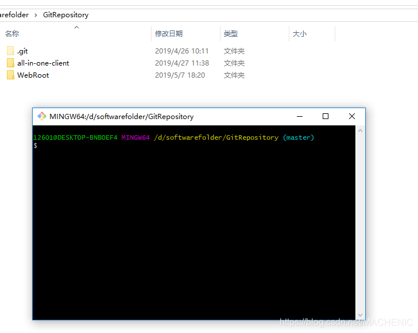Select the .git folder icon
418x333 pixels.
click(10, 51)
